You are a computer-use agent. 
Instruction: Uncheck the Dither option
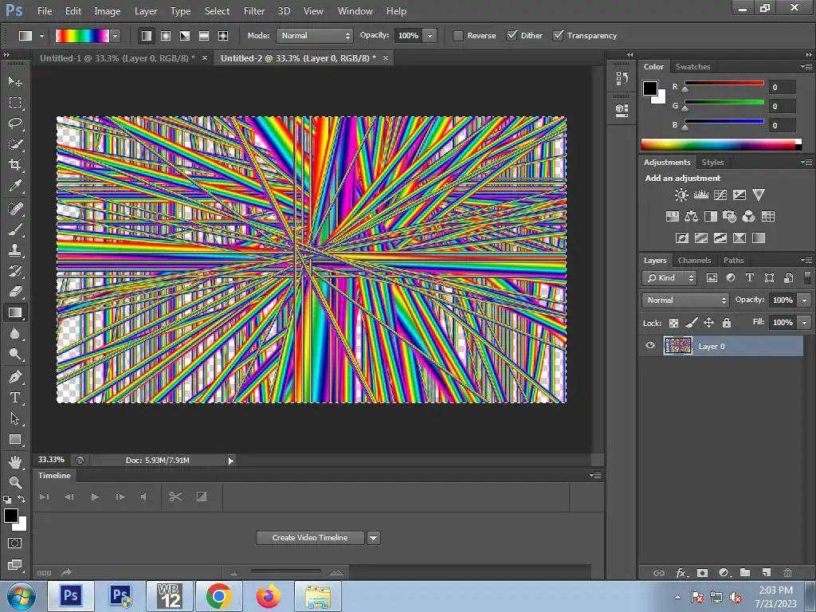(512, 35)
